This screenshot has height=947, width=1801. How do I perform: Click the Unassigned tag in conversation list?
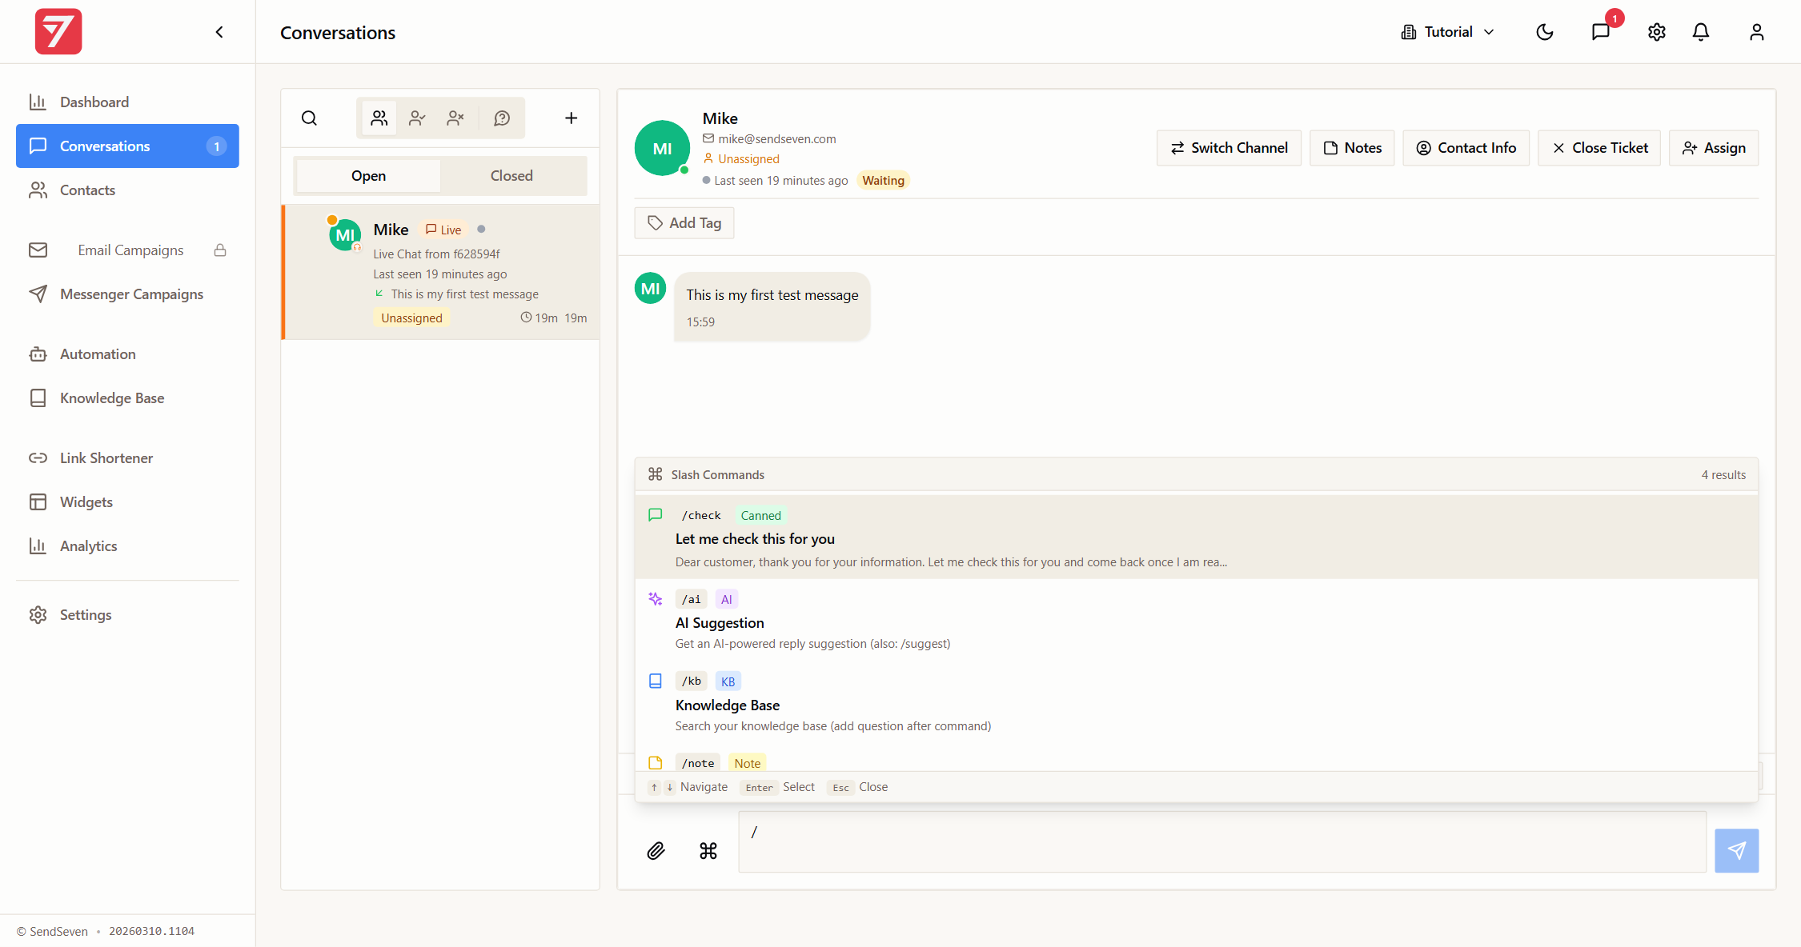(411, 318)
